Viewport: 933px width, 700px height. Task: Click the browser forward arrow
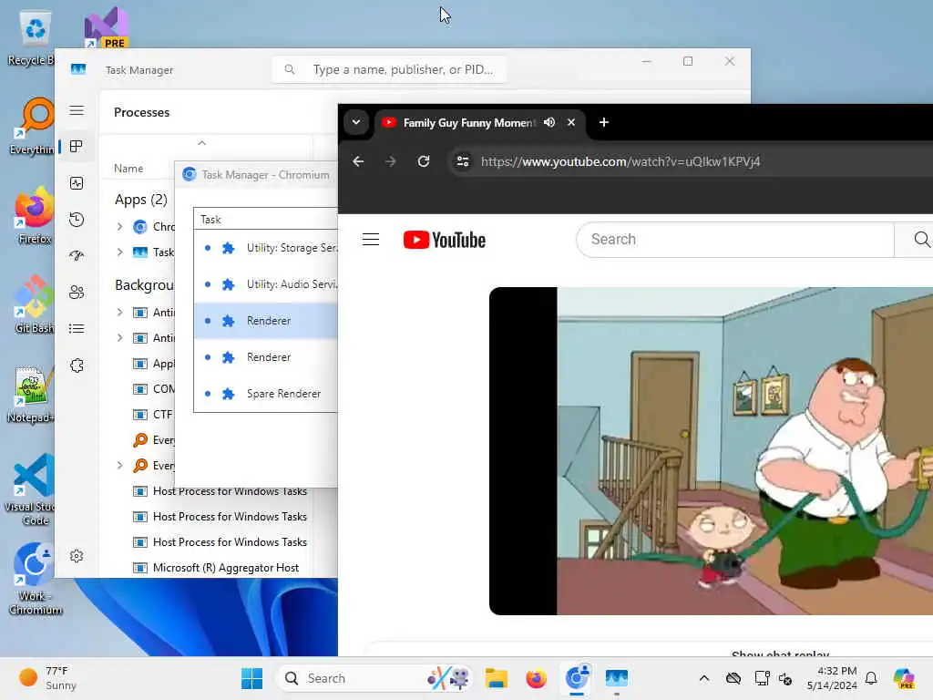coord(390,161)
